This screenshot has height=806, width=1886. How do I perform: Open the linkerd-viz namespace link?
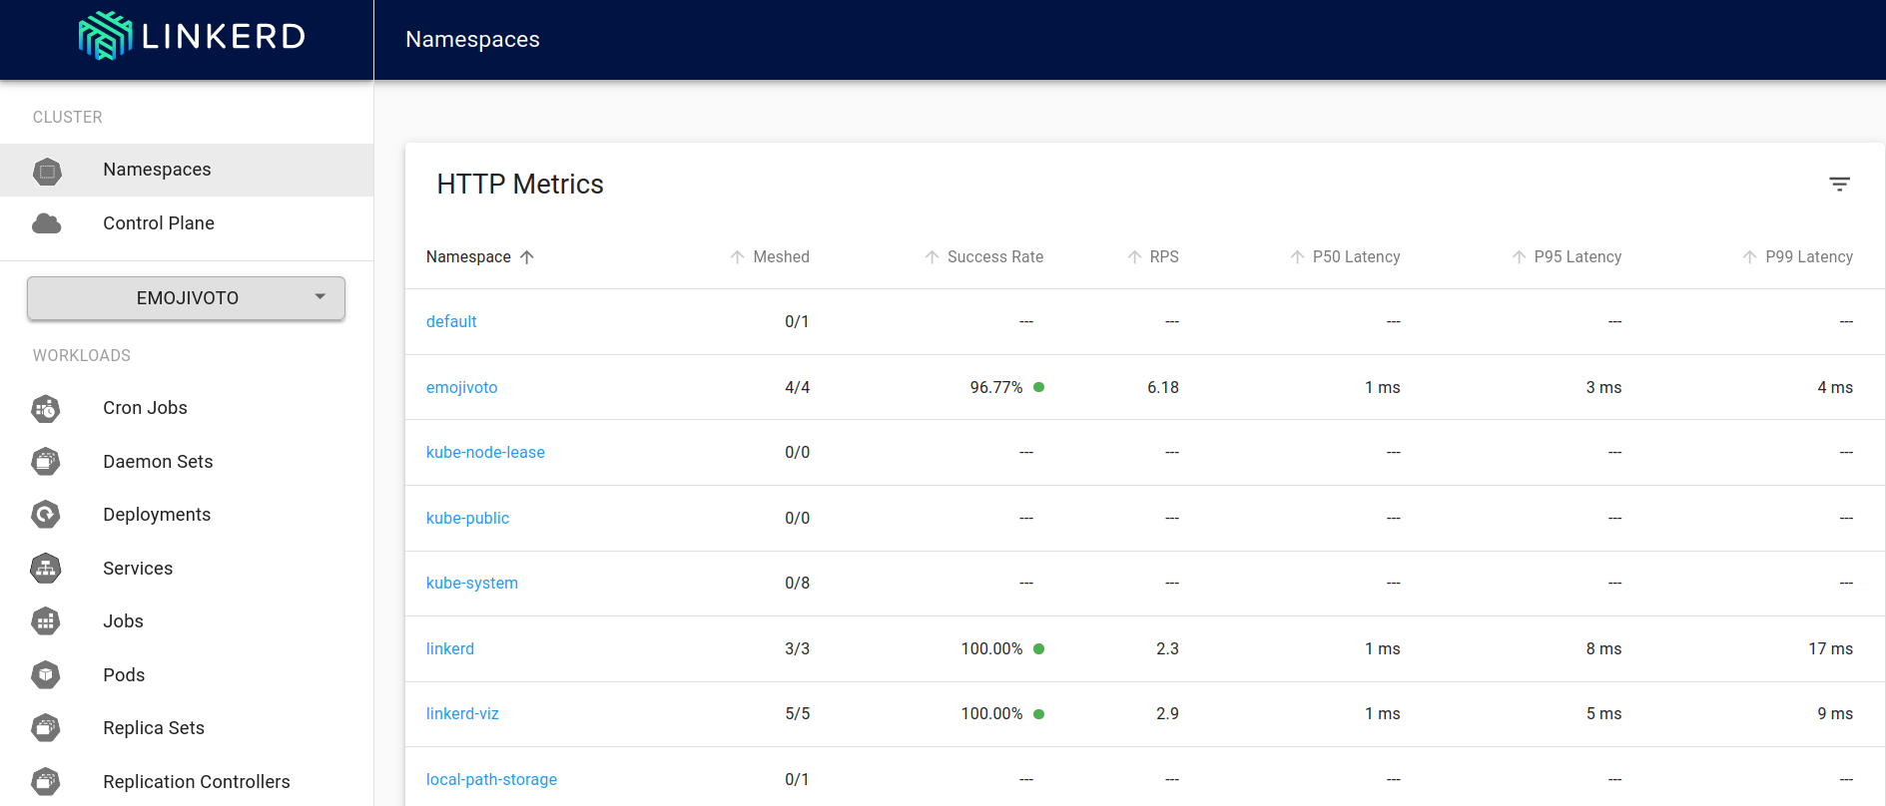462,714
